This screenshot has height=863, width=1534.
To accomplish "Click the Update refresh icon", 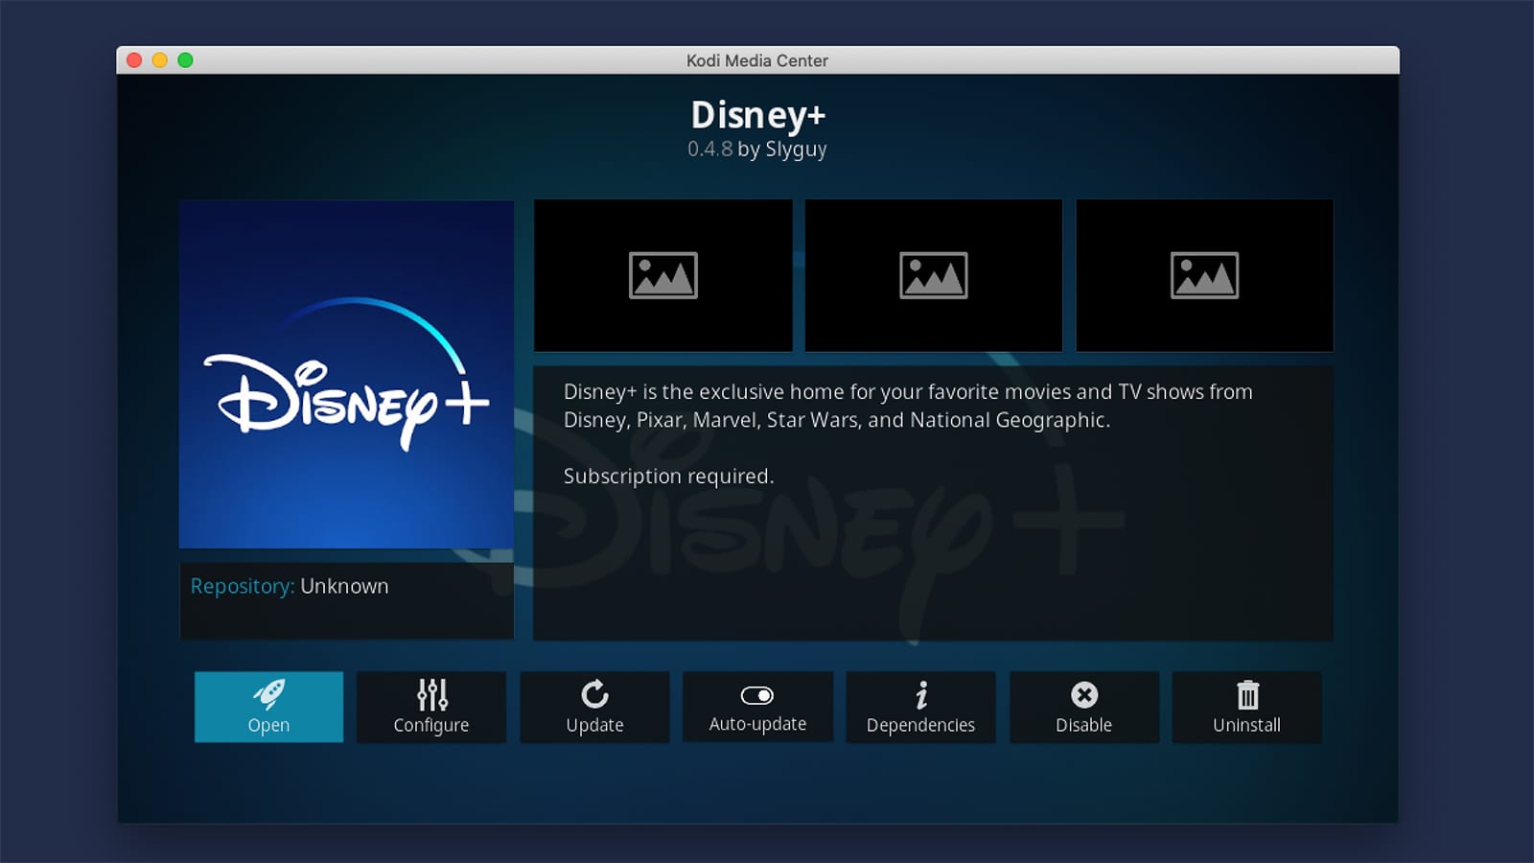I will [x=594, y=694].
